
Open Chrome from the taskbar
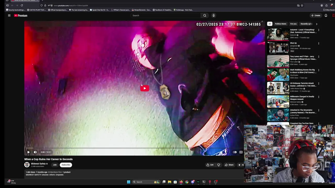point(187,182)
